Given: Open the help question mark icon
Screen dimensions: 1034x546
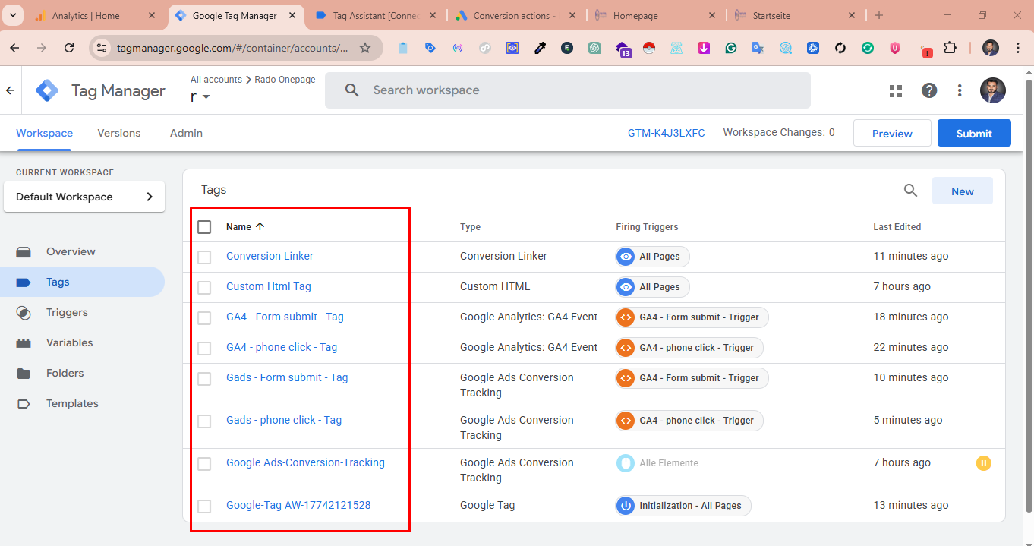Looking at the screenshot, I should tap(929, 90).
